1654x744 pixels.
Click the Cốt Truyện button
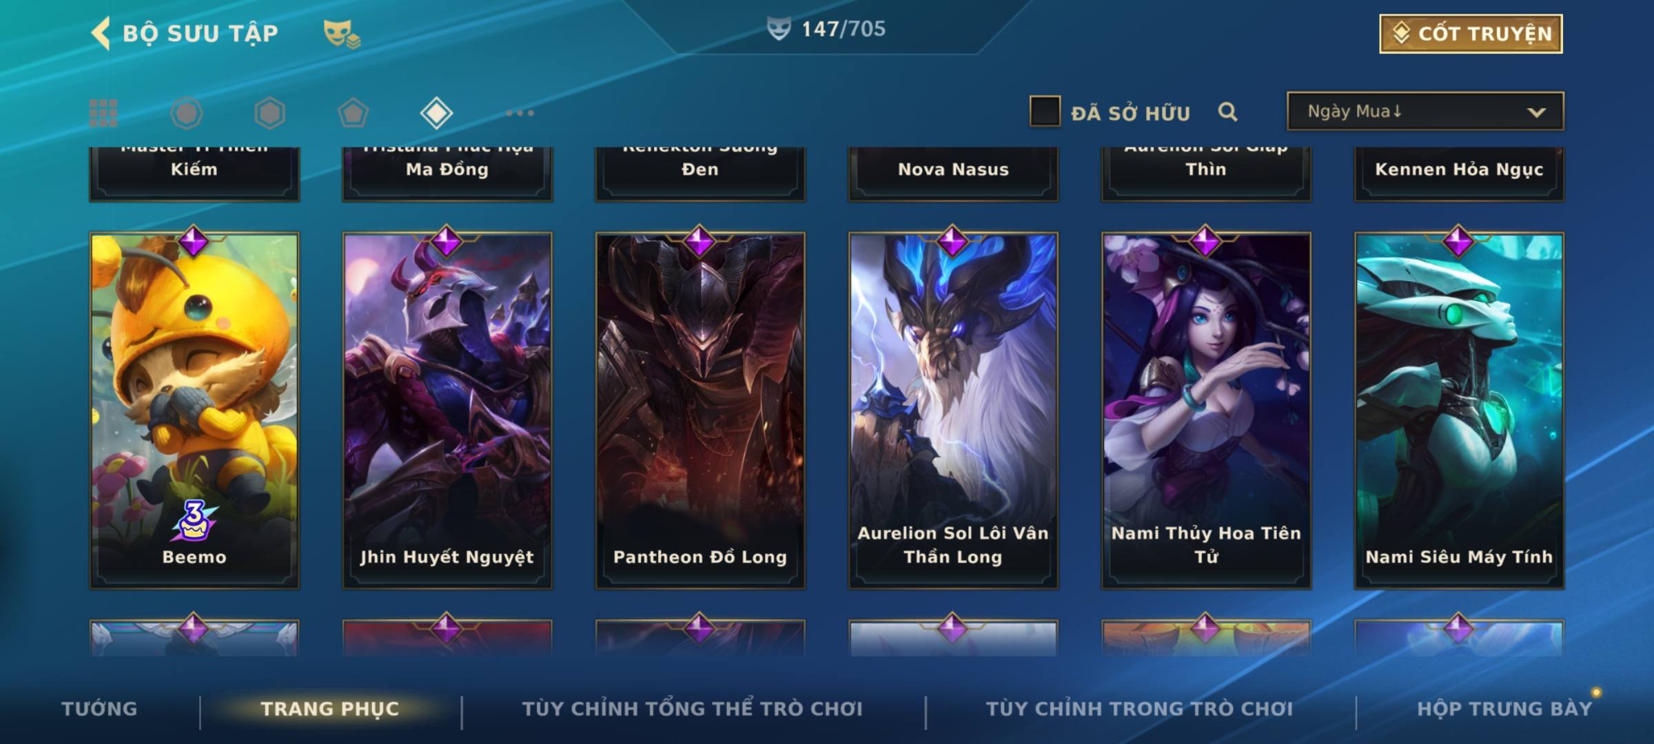pyautogui.click(x=1471, y=34)
